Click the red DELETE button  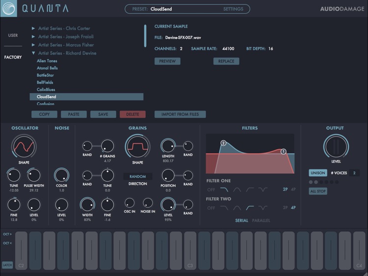point(132,114)
